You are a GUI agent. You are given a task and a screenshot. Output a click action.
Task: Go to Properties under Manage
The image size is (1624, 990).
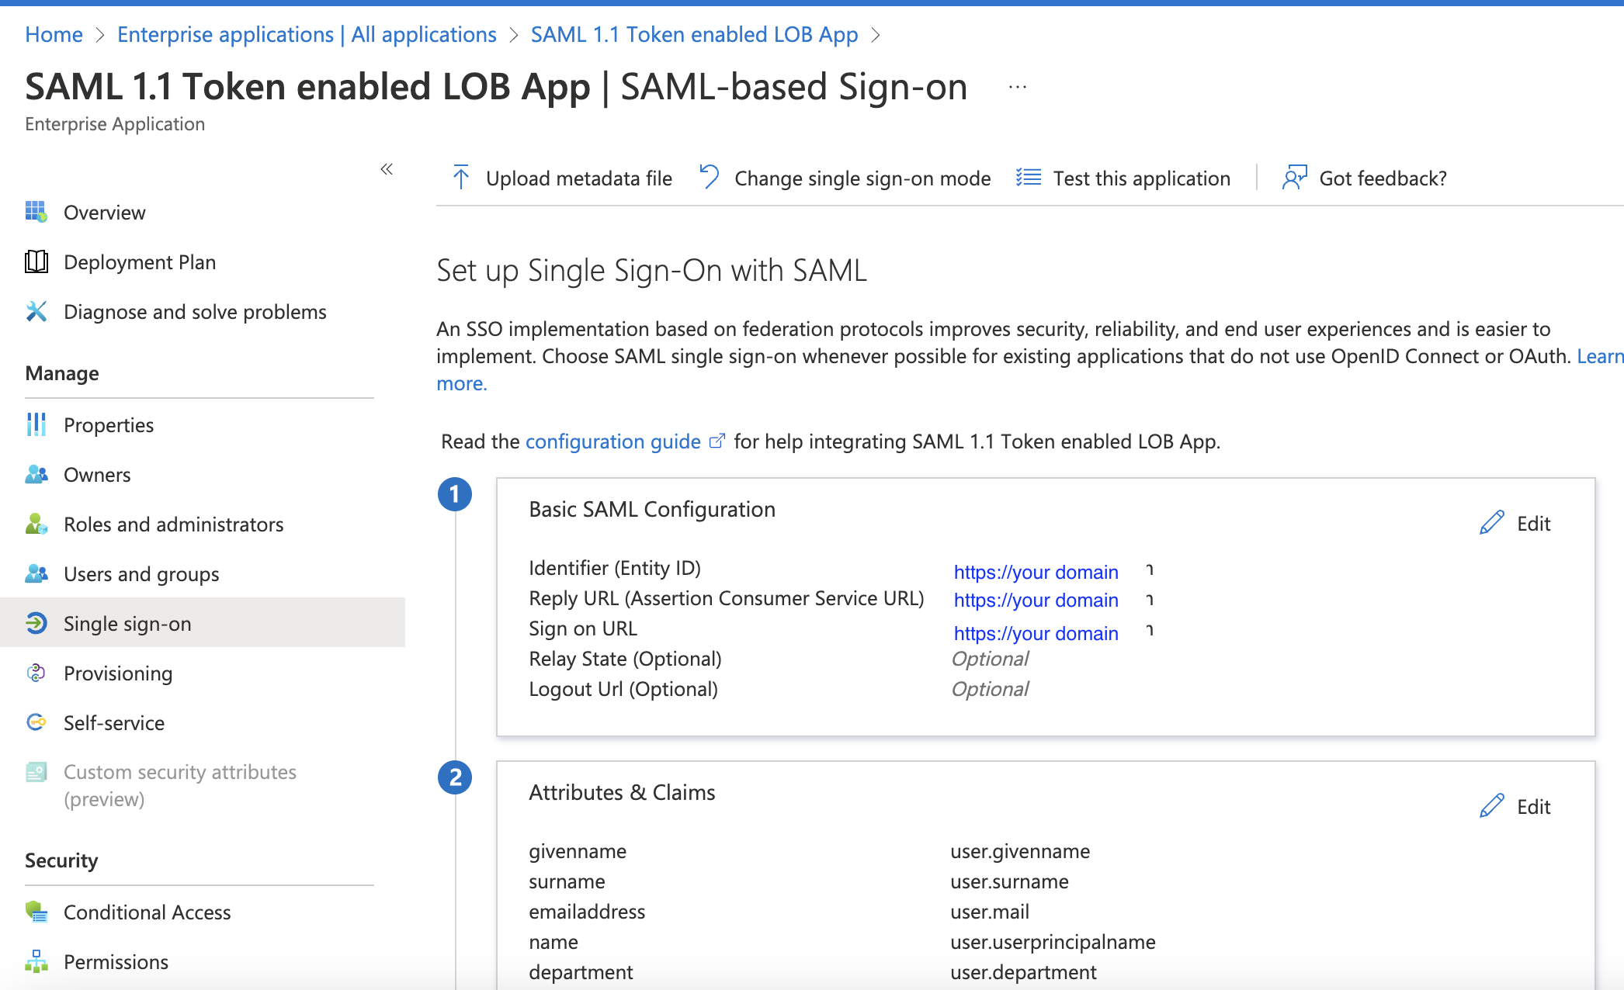(x=109, y=425)
